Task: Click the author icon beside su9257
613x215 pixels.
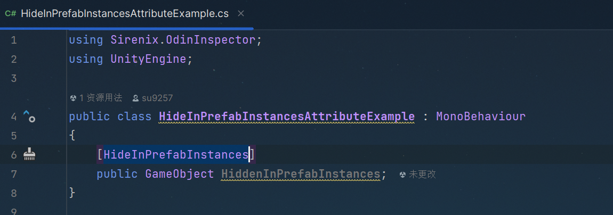Action: (135, 98)
